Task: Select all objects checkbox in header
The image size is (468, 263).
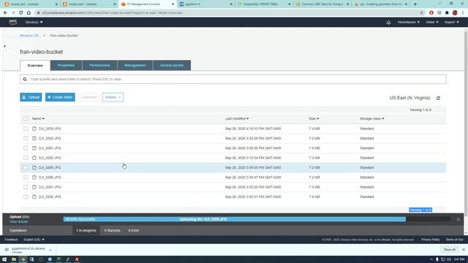Action: [x=26, y=118]
